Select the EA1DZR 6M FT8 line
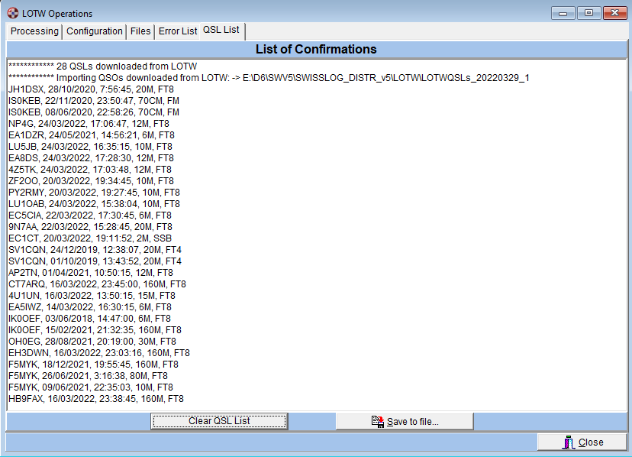The width and height of the screenshot is (632, 457). [x=91, y=135]
